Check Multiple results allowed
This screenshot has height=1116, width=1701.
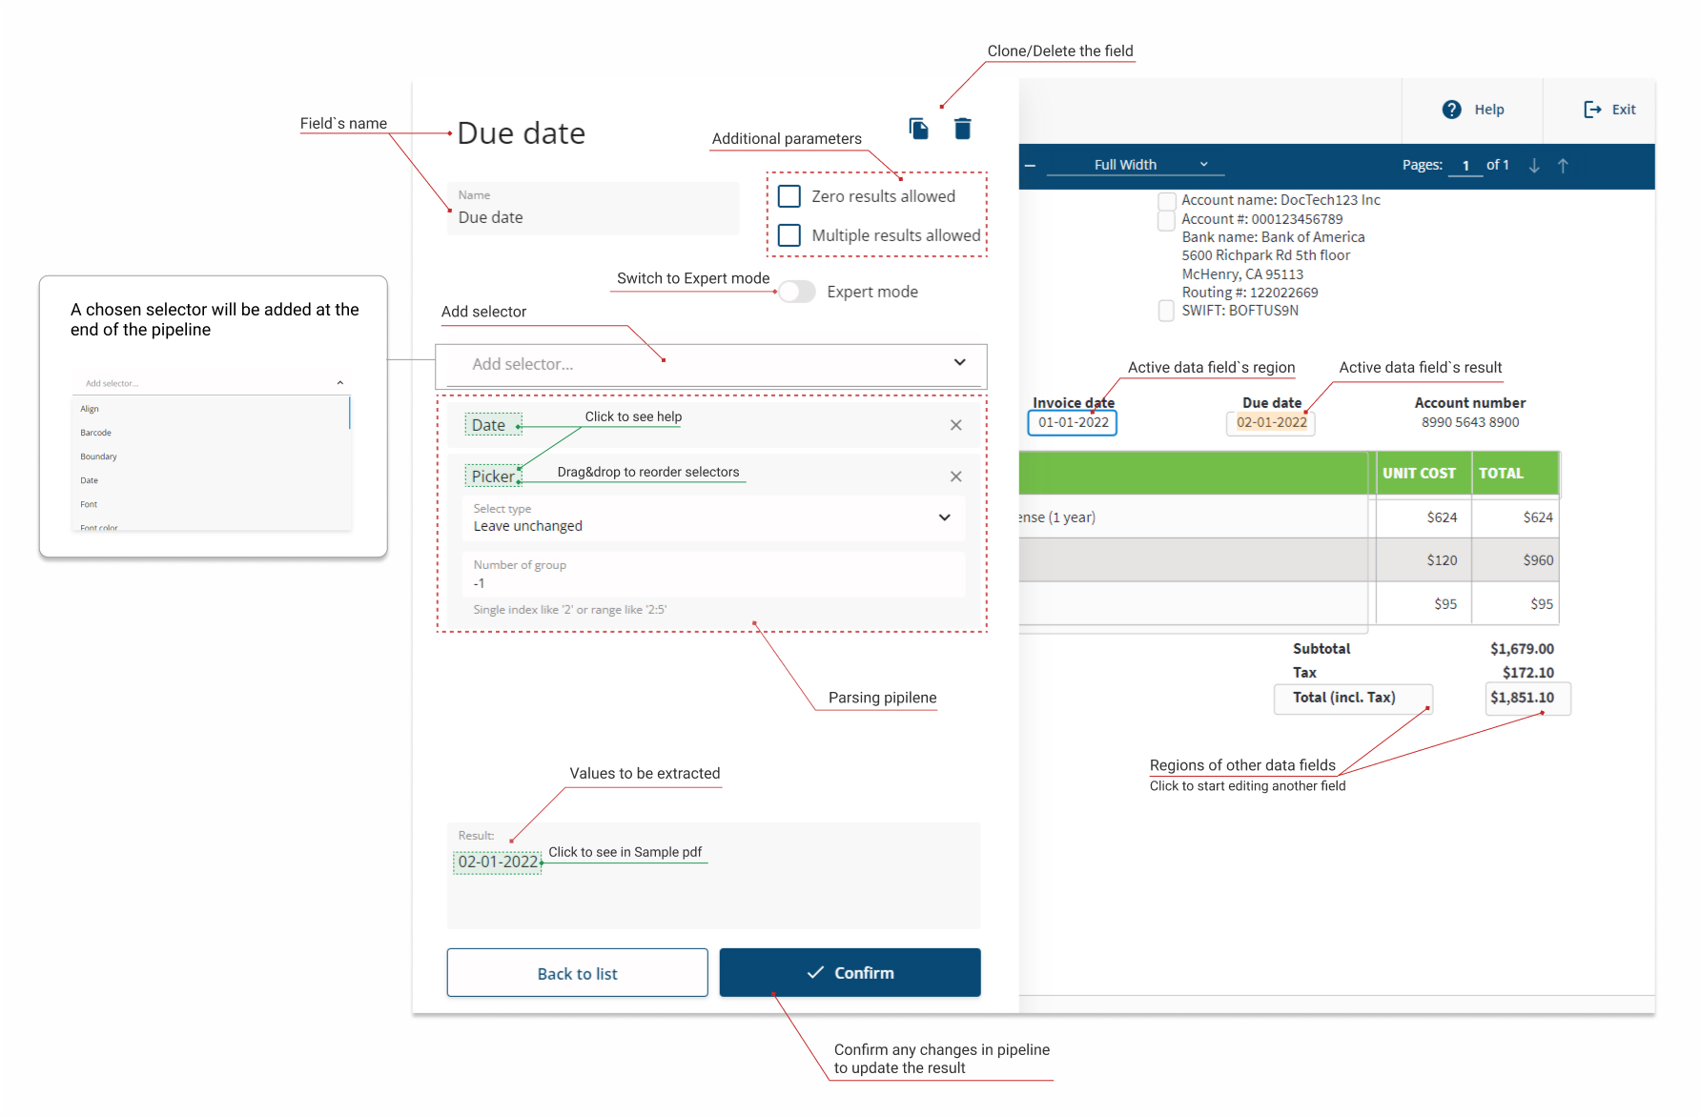click(x=789, y=235)
